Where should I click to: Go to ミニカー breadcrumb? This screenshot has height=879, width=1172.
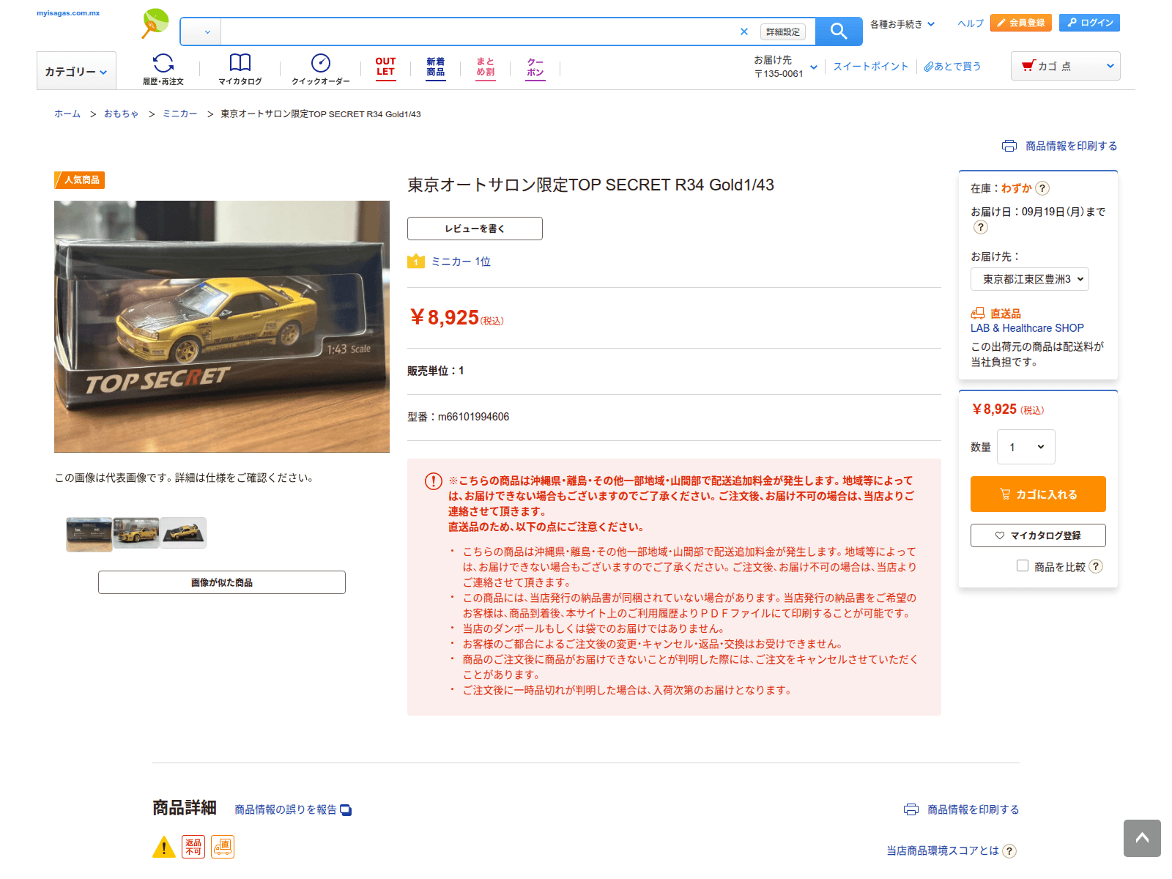[x=180, y=114]
